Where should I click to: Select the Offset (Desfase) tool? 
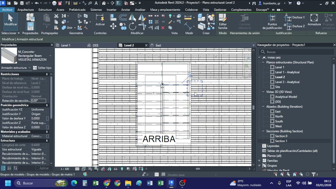tap(123, 18)
